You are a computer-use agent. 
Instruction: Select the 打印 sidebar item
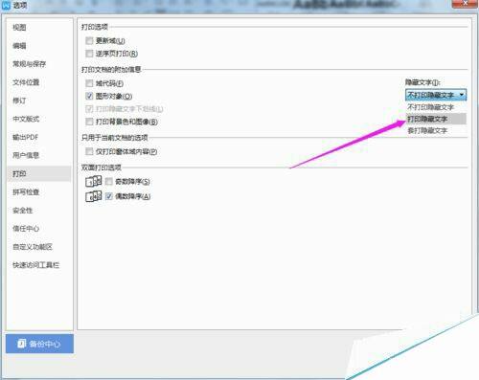point(39,173)
